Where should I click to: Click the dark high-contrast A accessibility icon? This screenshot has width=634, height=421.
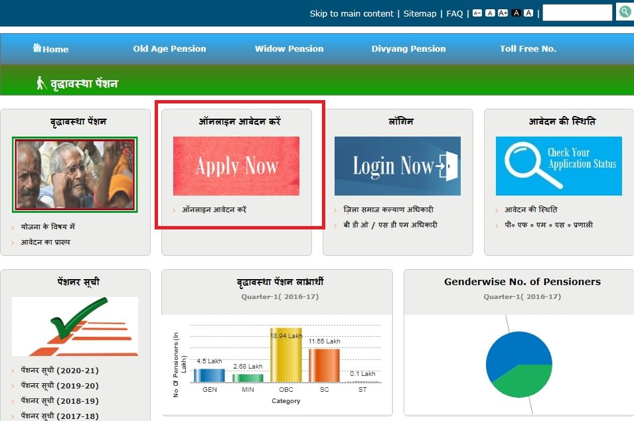tap(516, 12)
